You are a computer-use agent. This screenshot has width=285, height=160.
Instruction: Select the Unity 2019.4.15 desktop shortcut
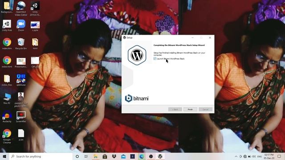coord(35,8)
